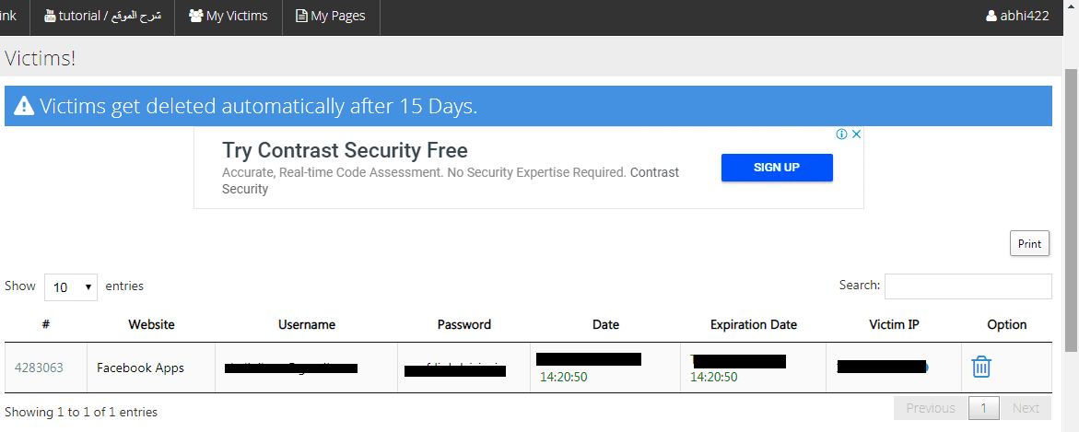Click inside the Search field

968,286
